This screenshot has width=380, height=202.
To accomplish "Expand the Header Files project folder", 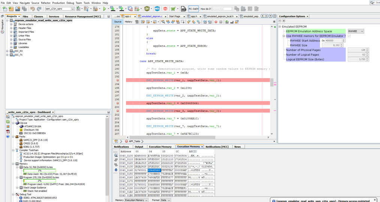I will [x=11, y=28].
